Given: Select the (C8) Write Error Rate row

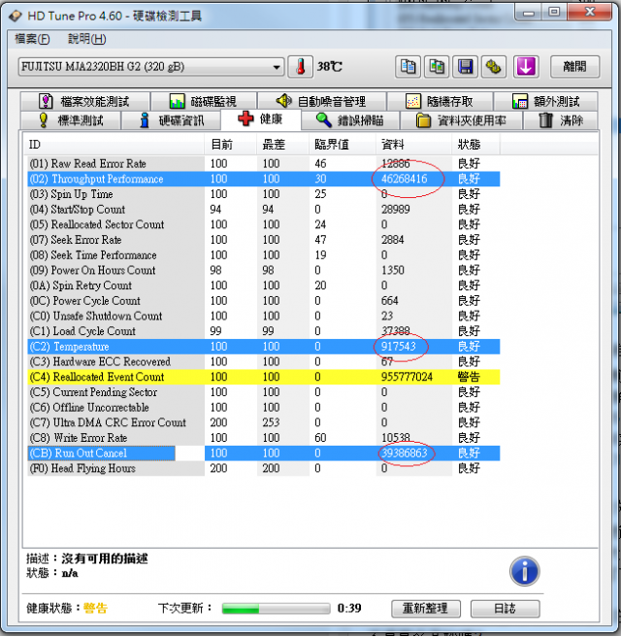Looking at the screenshot, I should [263, 438].
